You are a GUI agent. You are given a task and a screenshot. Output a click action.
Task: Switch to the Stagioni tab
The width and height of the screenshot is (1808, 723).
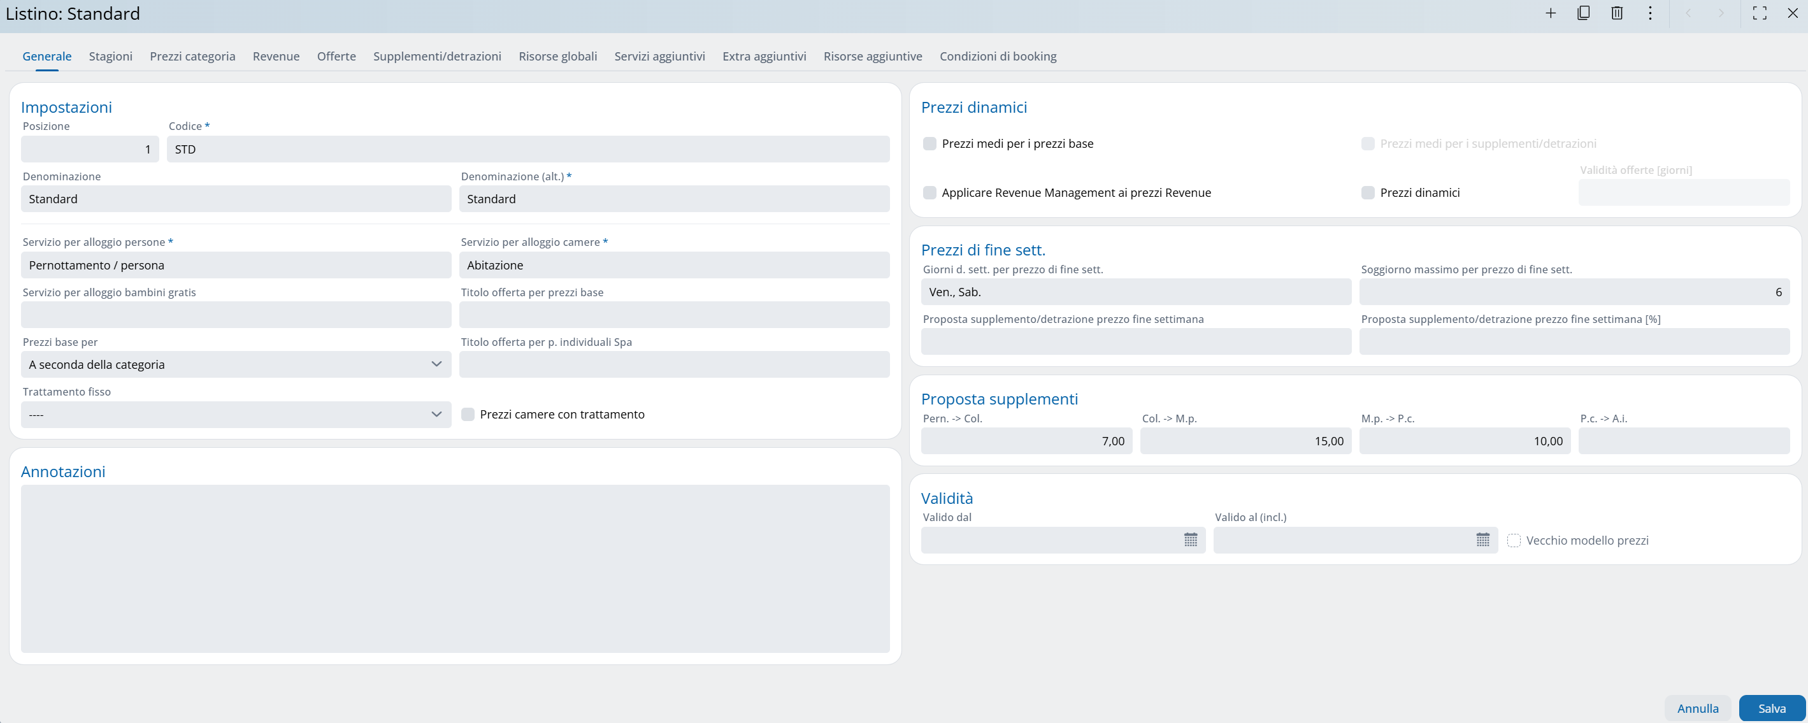pyautogui.click(x=110, y=56)
